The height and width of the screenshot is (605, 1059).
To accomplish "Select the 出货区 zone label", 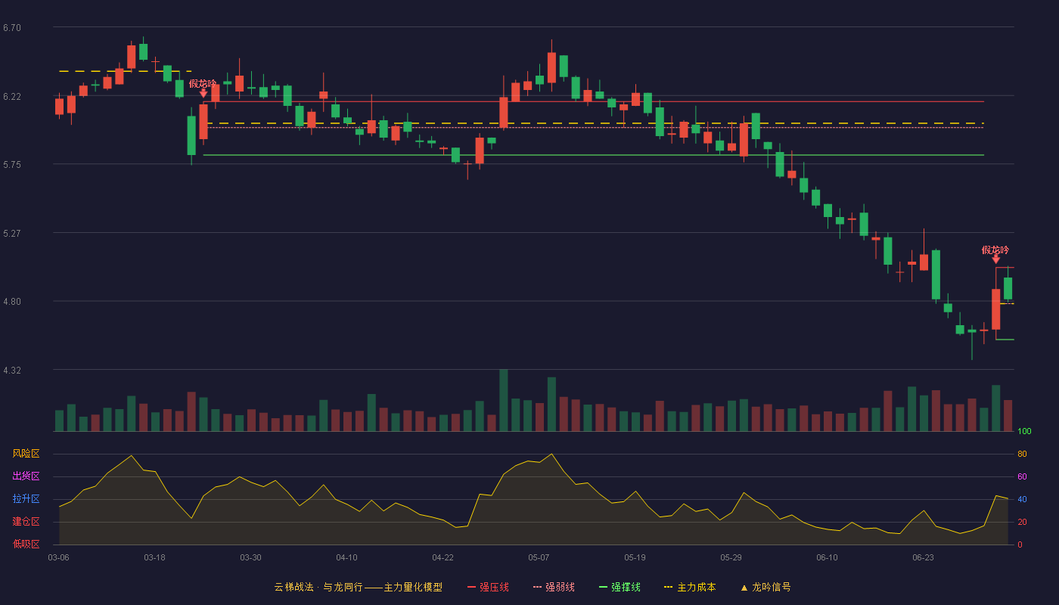I will coord(26,476).
